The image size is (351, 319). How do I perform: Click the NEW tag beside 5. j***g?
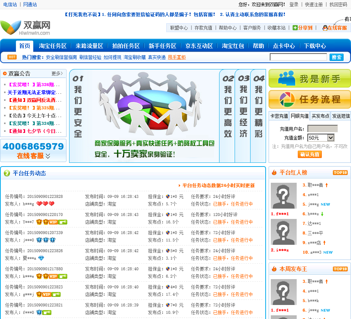pyautogui.click(x=325, y=204)
